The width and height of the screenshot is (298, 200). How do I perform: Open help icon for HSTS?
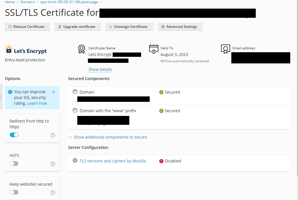pyautogui.click(x=53, y=164)
